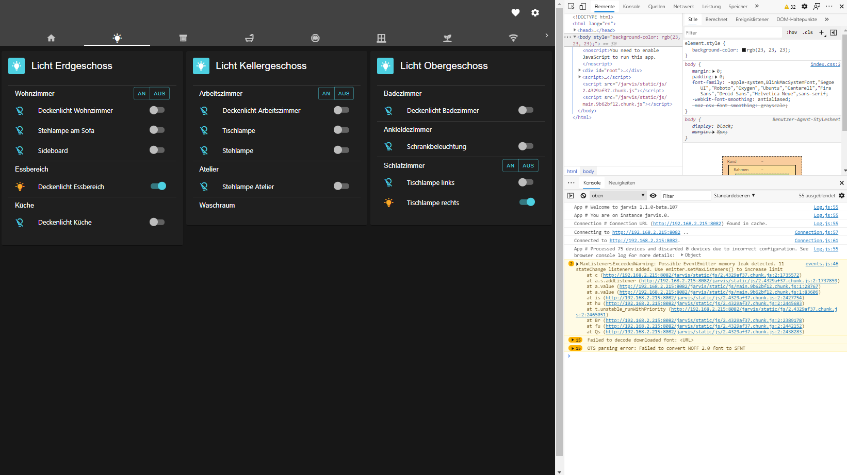The width and height of the screenshot is (847, 475).
Task: Open the socket tab icon
Action: coord(315,38)
